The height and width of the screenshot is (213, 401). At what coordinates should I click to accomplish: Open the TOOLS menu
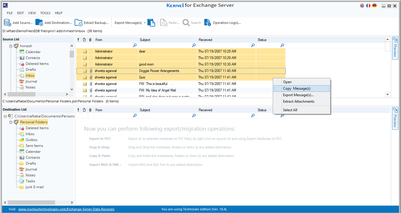[45, 13]
